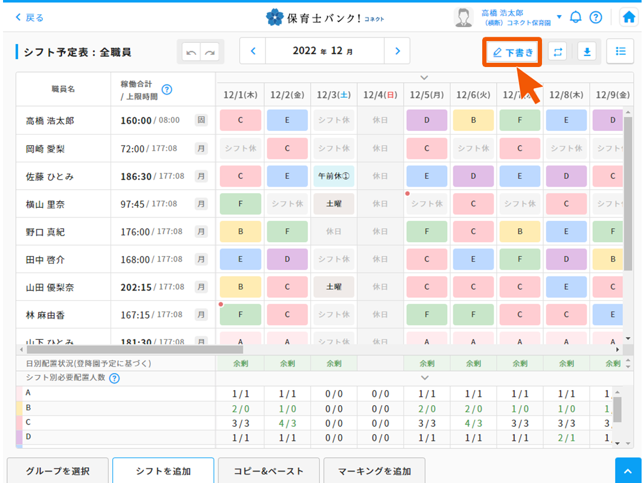Select the シフトを追加 tab

pos(163,471)
